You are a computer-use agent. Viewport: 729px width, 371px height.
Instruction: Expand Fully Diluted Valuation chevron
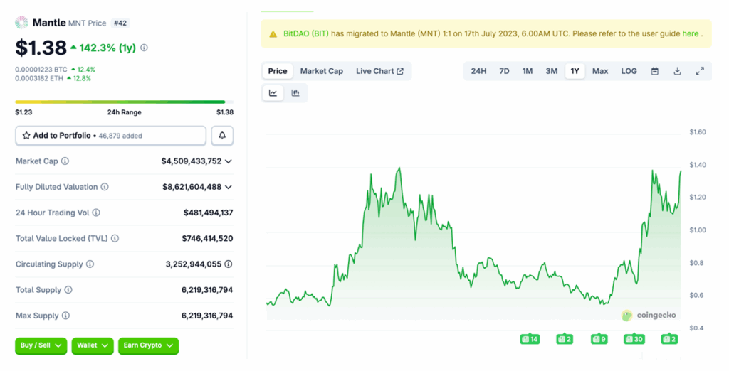(229, 187)
